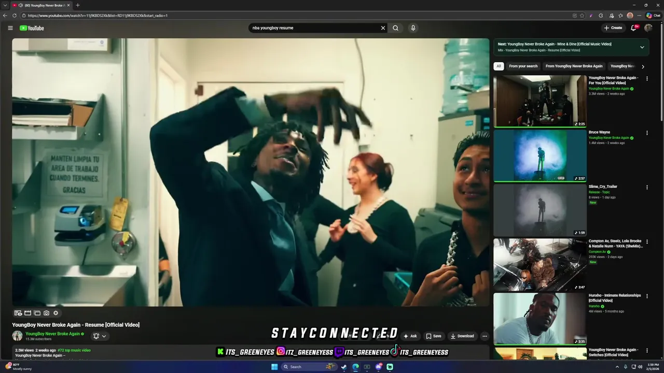Click the eye-view icon under the video

[x=18, y=313]
